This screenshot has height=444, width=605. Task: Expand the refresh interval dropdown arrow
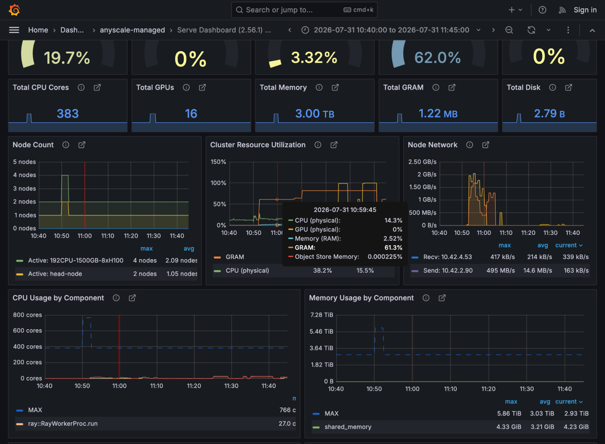(548, 30)
